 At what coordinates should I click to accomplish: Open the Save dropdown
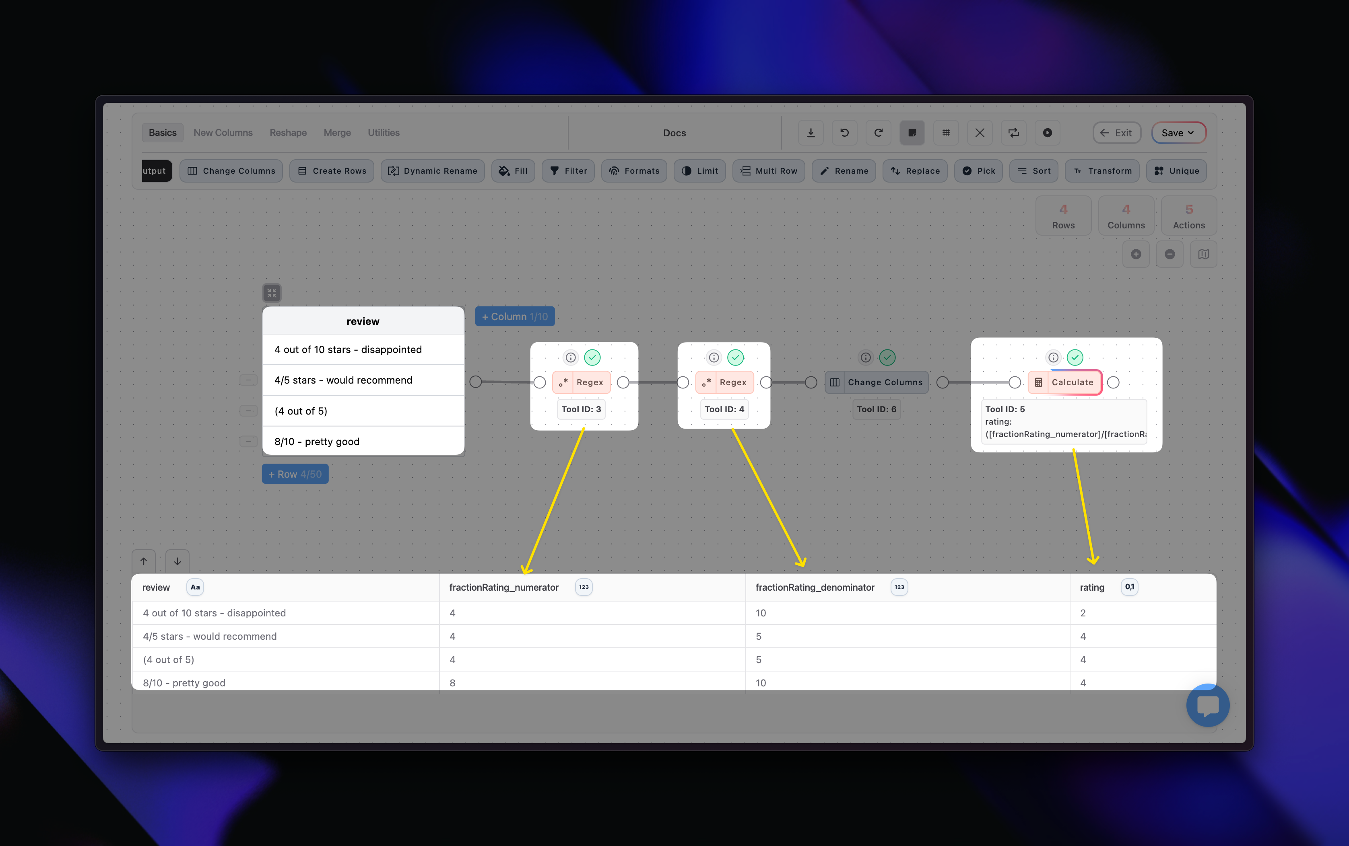tap(1178, 133)
